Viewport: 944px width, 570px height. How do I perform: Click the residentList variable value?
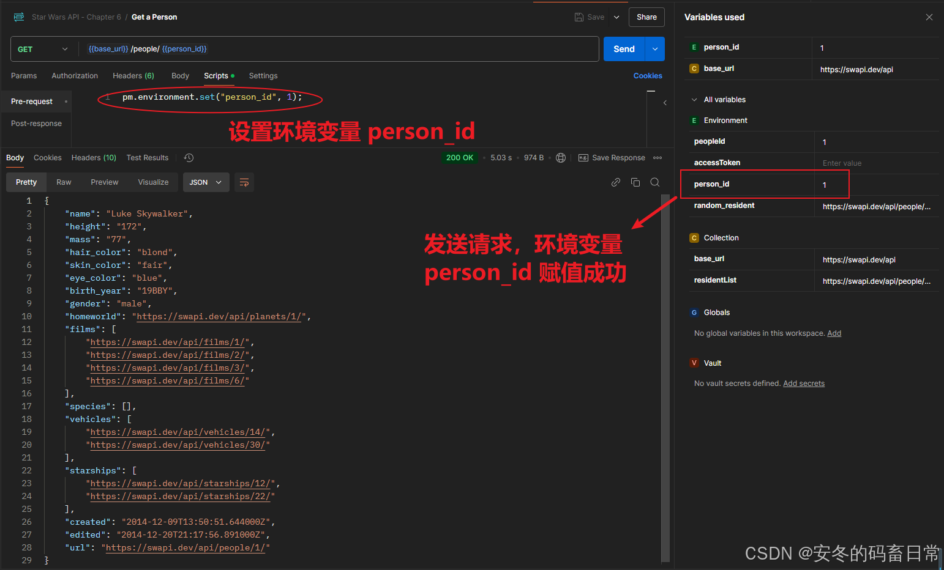877,281
